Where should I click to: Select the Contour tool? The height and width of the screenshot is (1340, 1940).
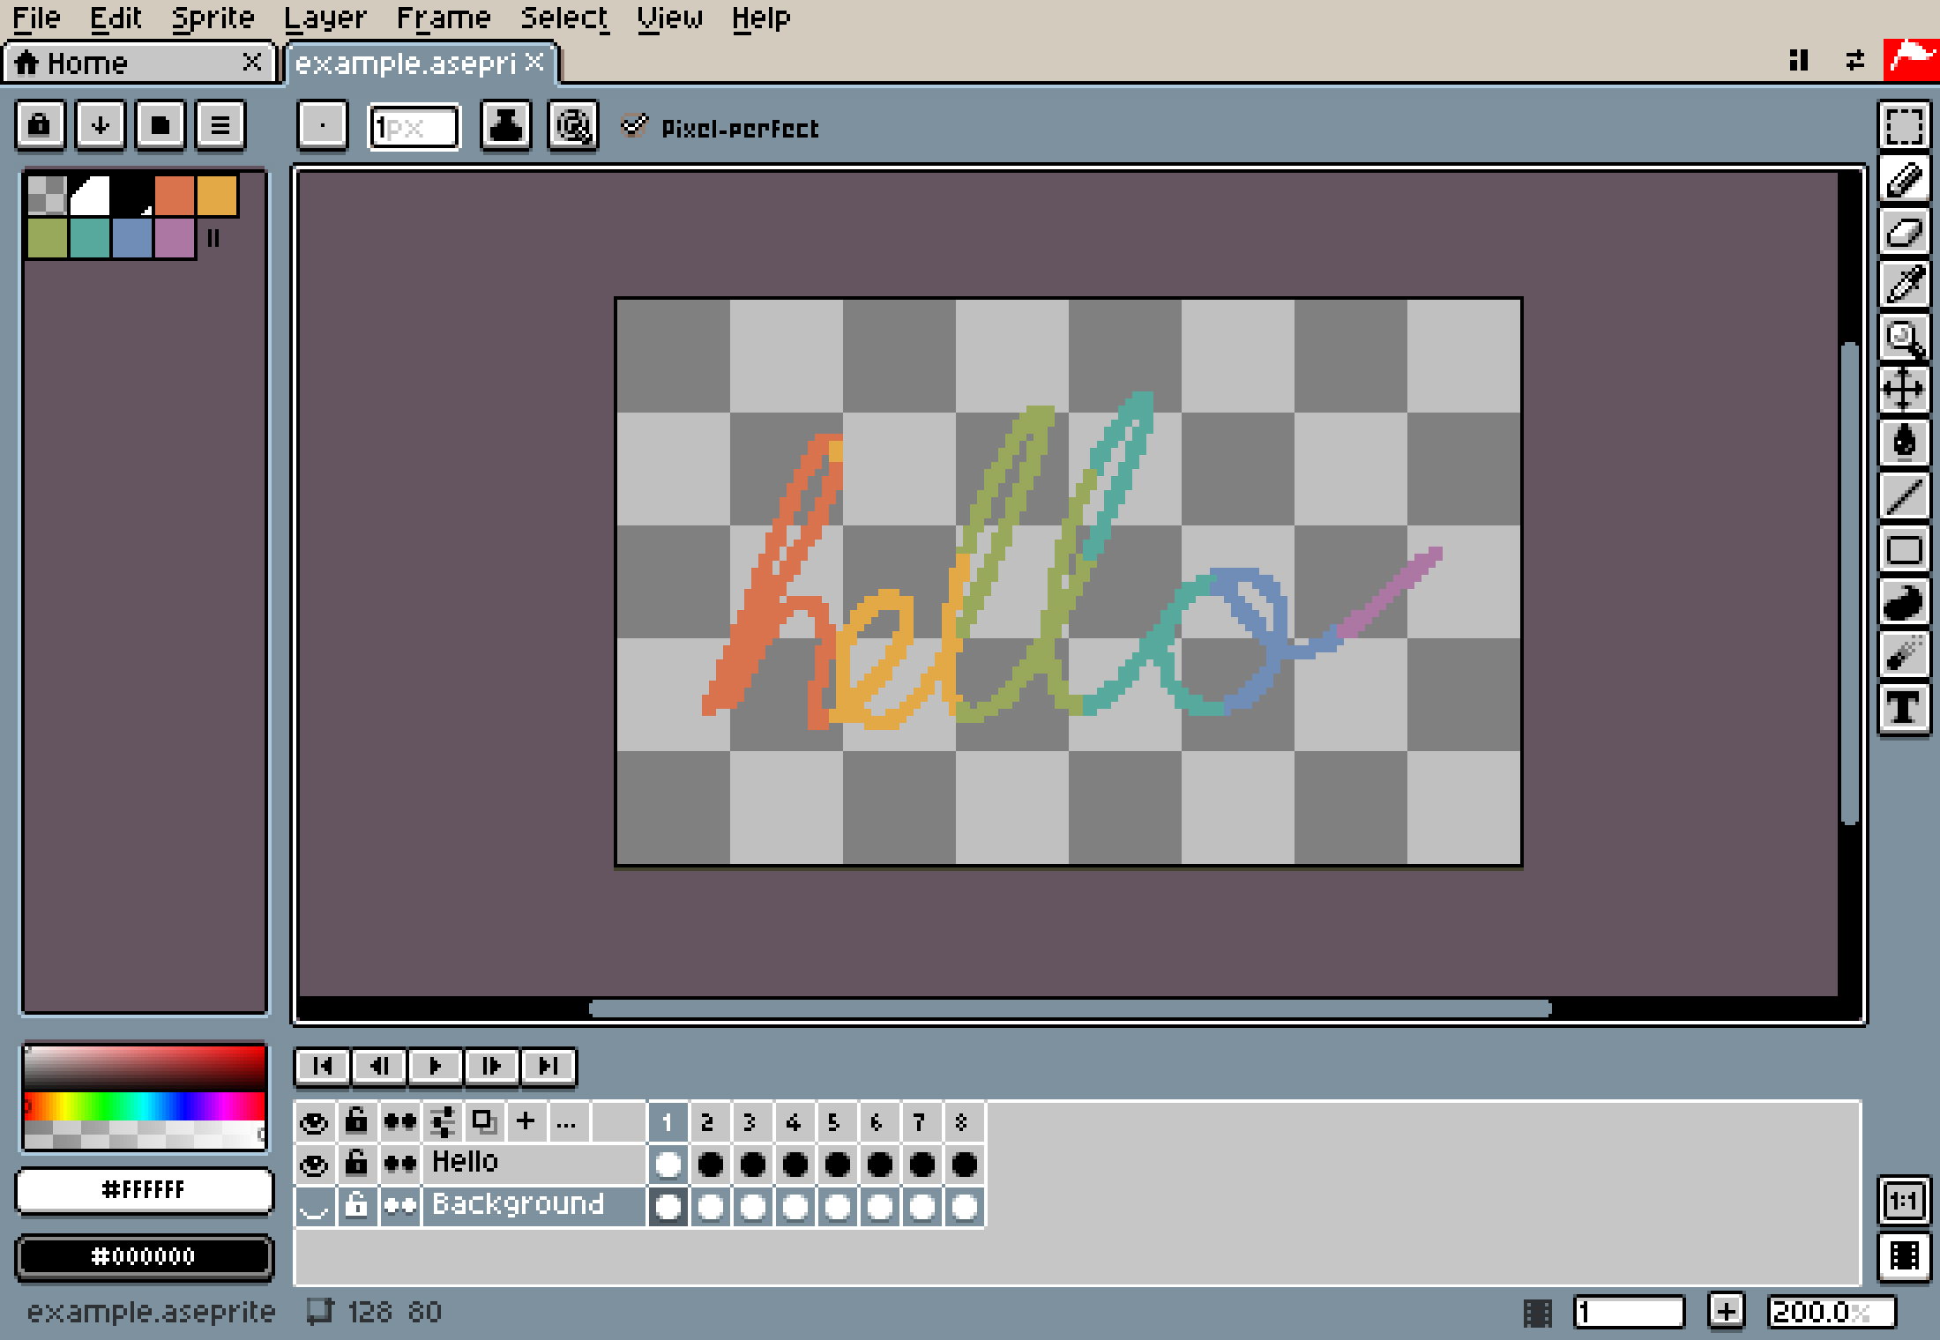(1904, 603)
